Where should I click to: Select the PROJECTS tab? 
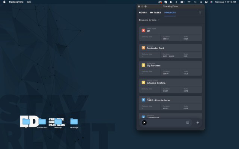170,13
